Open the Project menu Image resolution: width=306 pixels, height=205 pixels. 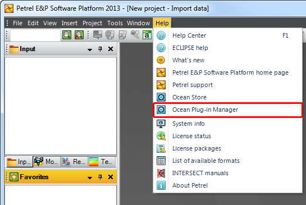pyautogui.click(x=92, y=23)
